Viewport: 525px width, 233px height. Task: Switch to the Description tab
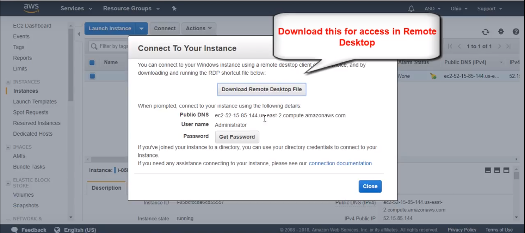click(106, 188)
